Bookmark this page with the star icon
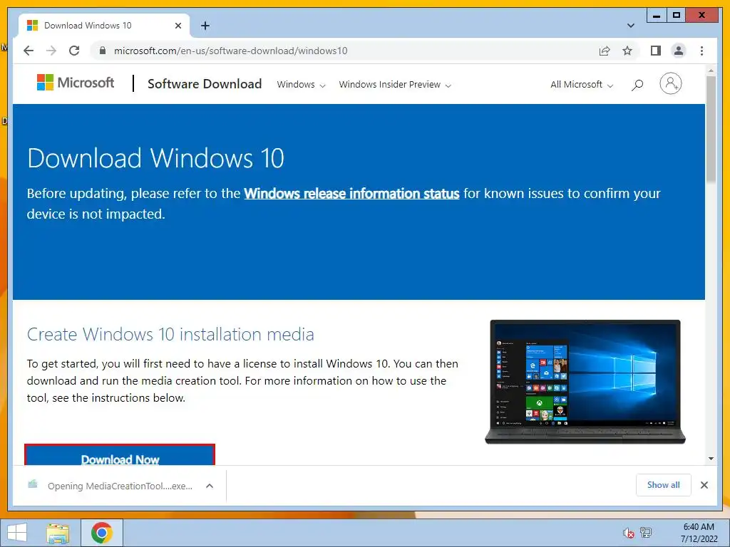730x547 pixels. (x=627, y=51)
